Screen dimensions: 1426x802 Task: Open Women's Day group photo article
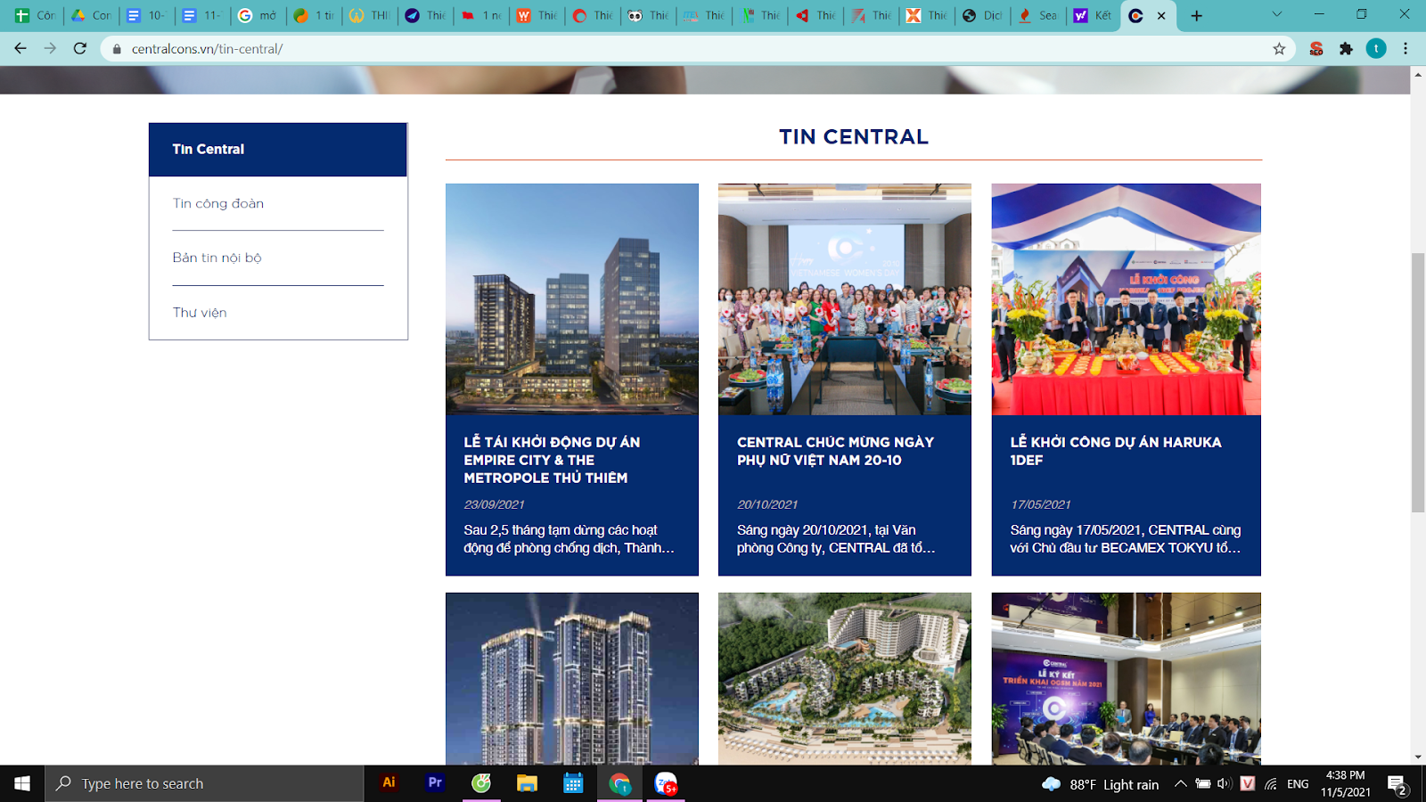pos(845,299)
